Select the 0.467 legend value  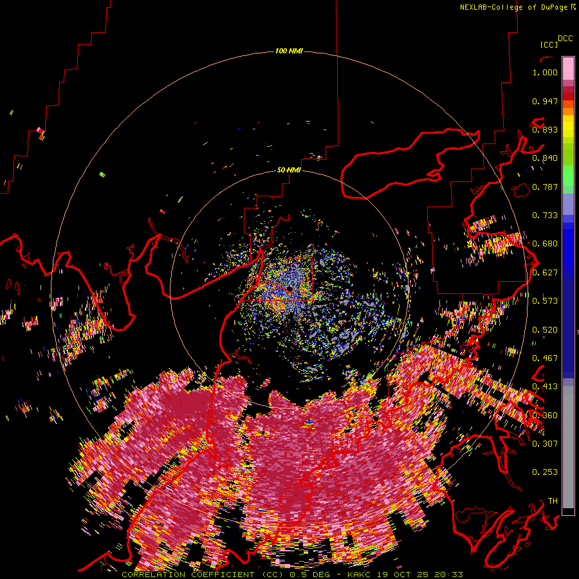545,358
